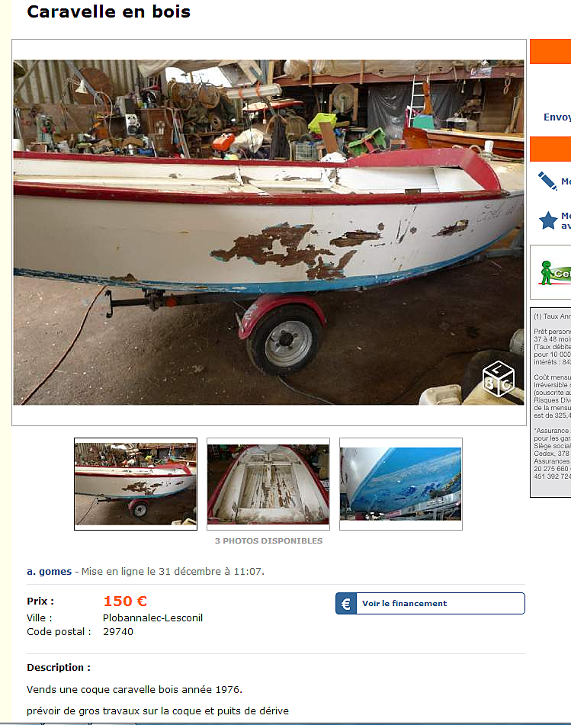Click the green figure icon in sidebar
Image resolution: width=571 pixels, height=725 pixels.
tap(547, 273)
